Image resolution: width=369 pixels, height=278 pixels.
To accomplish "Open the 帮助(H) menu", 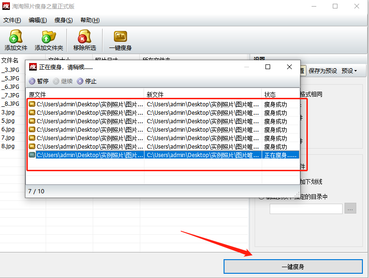I will [90, 20].
